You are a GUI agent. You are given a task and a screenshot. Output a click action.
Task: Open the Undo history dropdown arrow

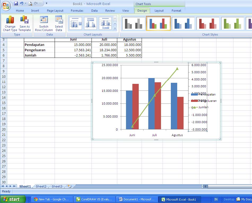[25, 3]
